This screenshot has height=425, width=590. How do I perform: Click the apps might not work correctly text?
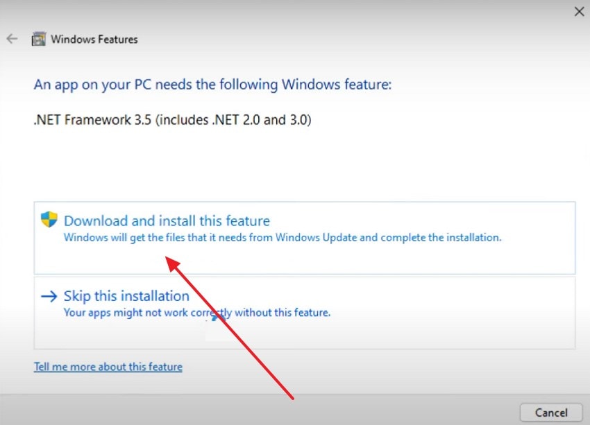(197, 313)
